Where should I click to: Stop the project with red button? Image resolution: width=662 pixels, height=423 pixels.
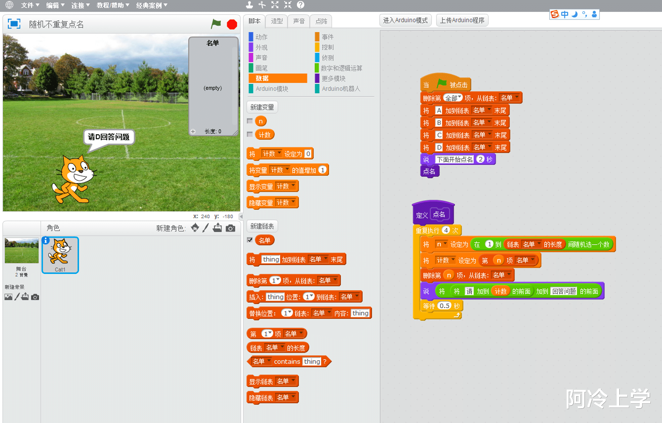click(232, 24)
